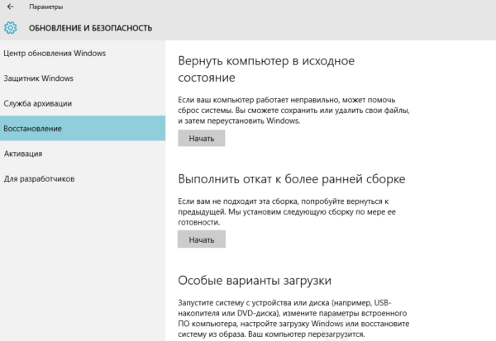
Task: Select Защитник Windows in sidebar
Action: (x=83, y=78)
